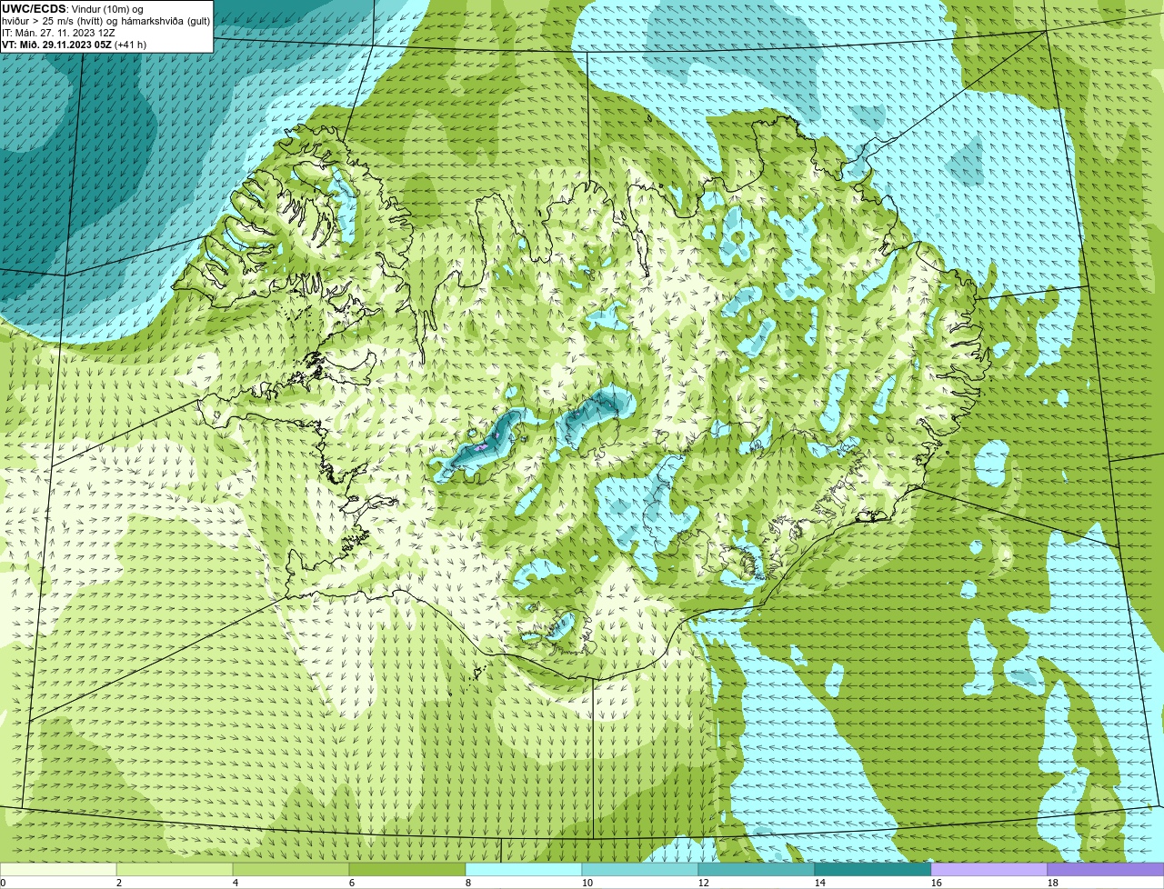
Task: Click the legend scale label '8'
Action: (468, 883)
